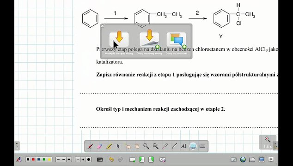Open the Documents folder icon

click(252, 160)
